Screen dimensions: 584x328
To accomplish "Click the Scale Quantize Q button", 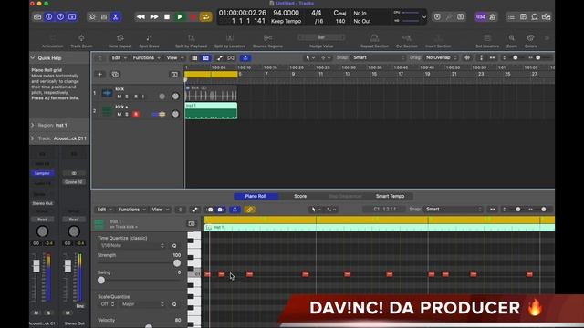I will [x=174, y=304].
